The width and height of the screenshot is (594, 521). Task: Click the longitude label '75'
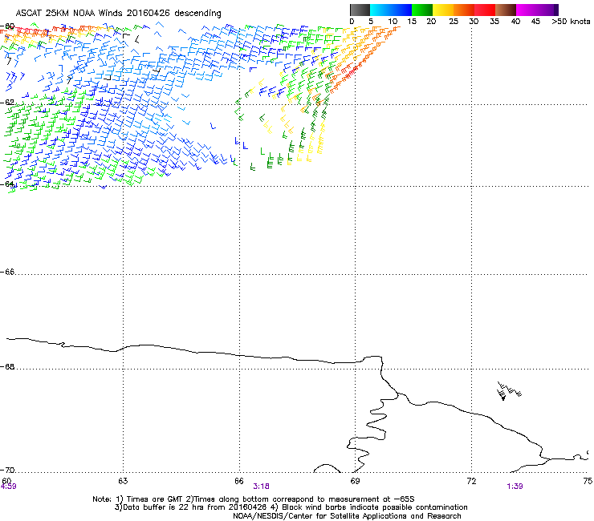pyautogui.click(x=588, y=481)
